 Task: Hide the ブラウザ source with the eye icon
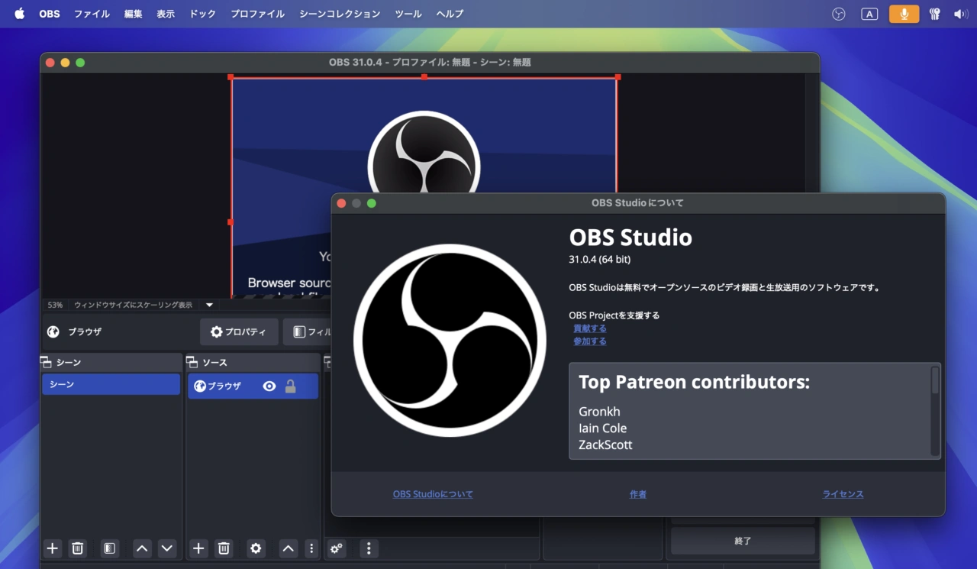[269, 386]
